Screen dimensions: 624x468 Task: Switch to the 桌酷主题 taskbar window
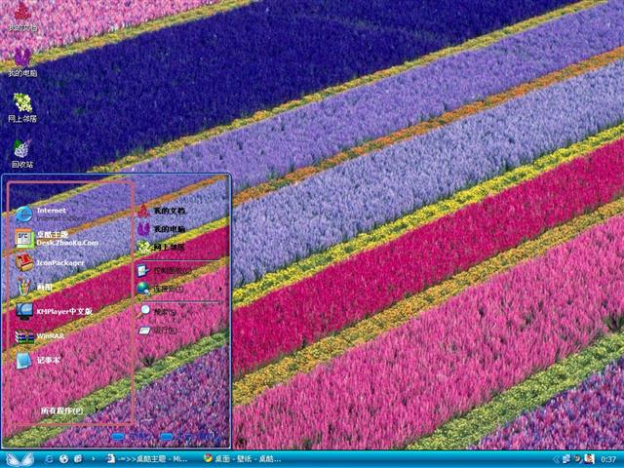click(x=147, y=459)
